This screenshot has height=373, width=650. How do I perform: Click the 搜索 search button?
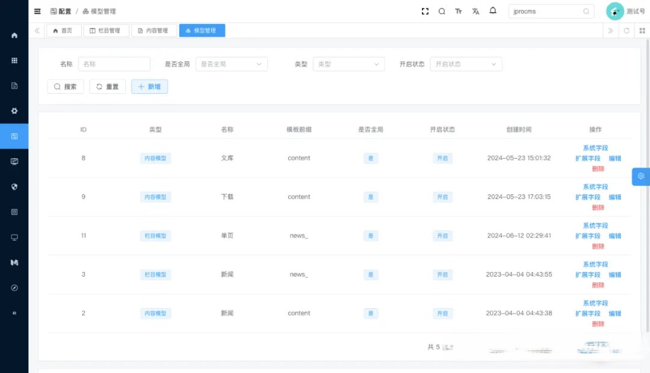66,87
